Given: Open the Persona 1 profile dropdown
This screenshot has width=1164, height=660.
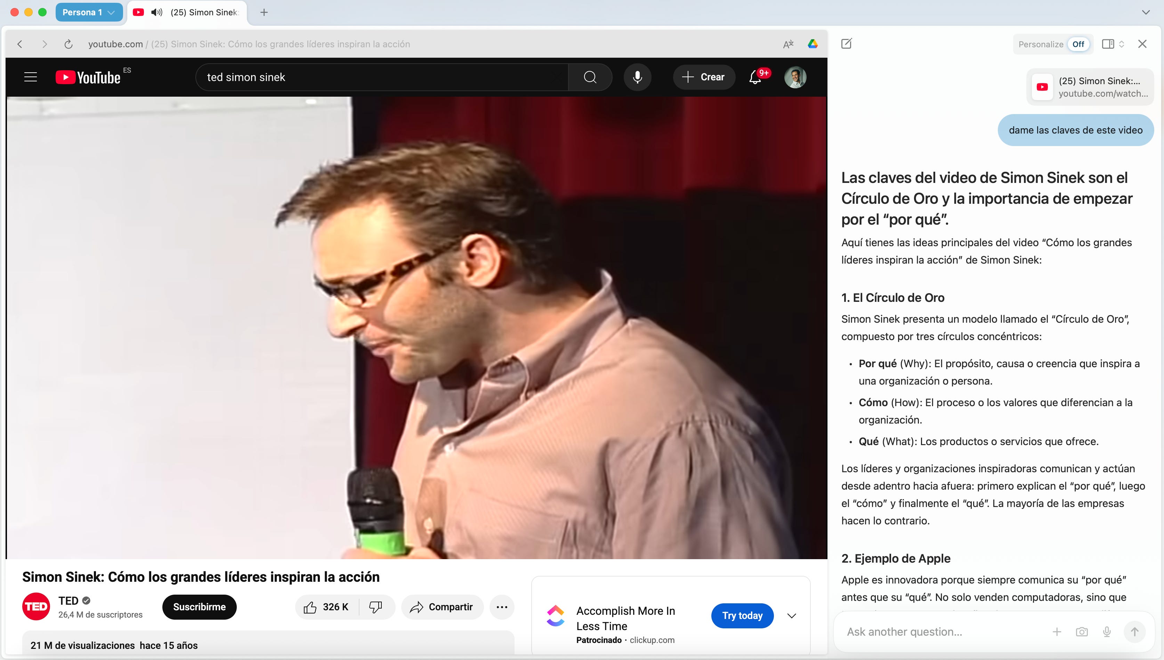Looking at the screenshot, I should pos(89,12).
